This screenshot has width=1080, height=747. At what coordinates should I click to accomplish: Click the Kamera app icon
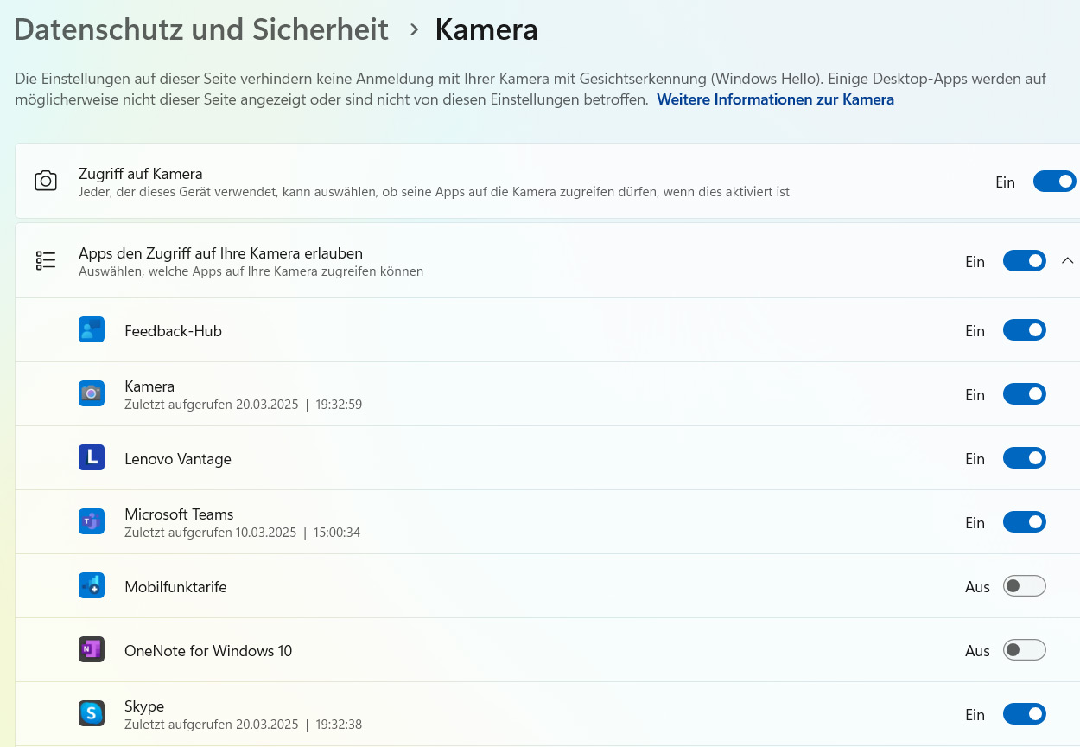pos(92,394)
